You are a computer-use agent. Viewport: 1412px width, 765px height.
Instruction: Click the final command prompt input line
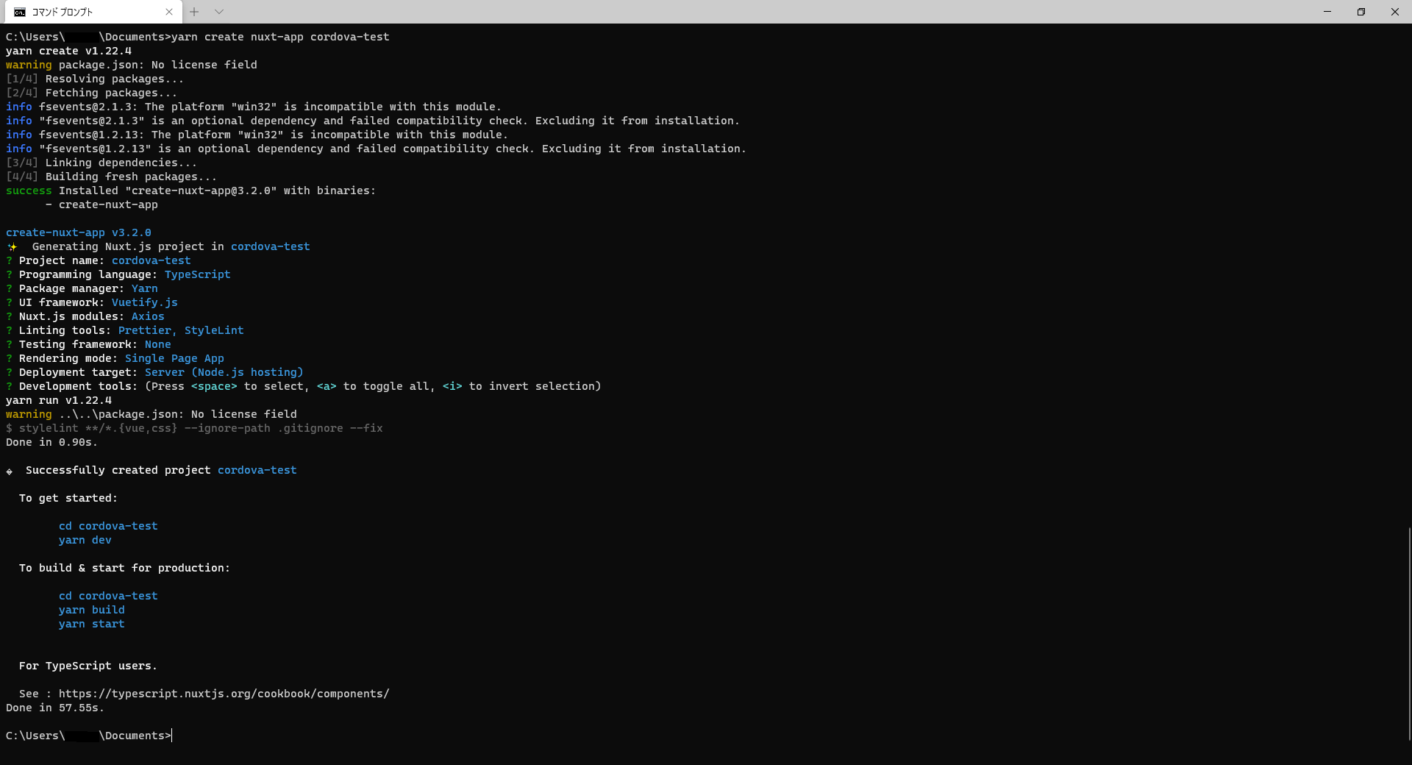88,736
